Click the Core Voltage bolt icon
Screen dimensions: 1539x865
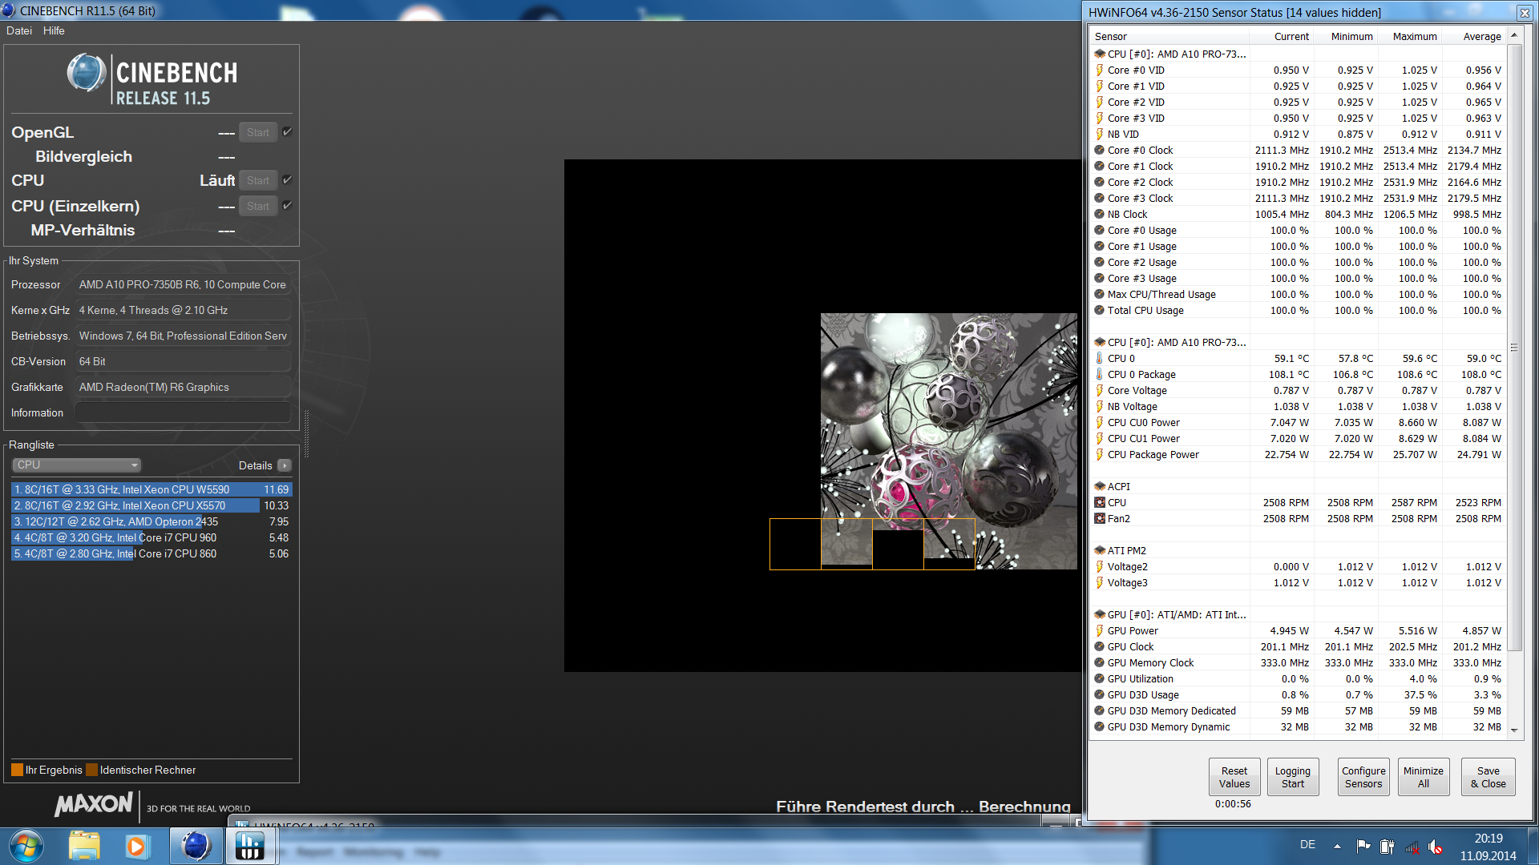click(1100, 391)
